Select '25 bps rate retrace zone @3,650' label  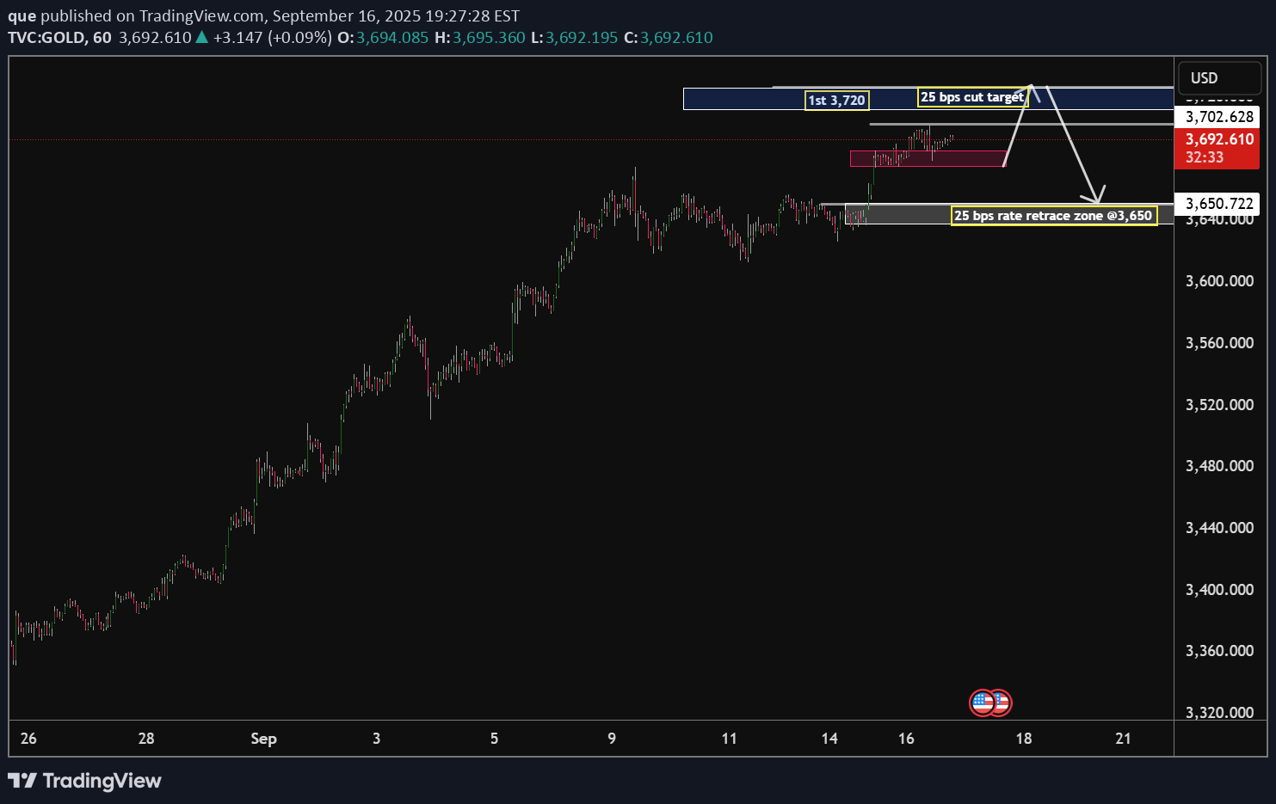1053,216
